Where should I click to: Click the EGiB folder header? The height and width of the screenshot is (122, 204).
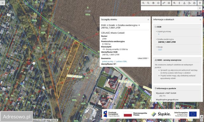158,27
